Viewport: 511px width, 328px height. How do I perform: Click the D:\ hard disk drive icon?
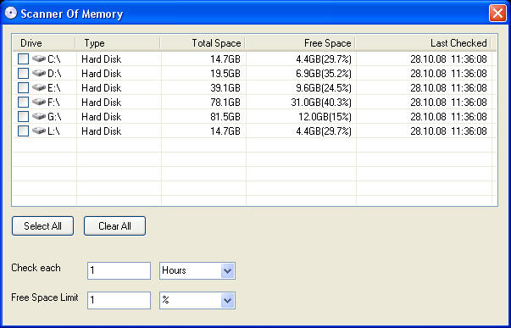pyautogui.click(x=39, y=74)
